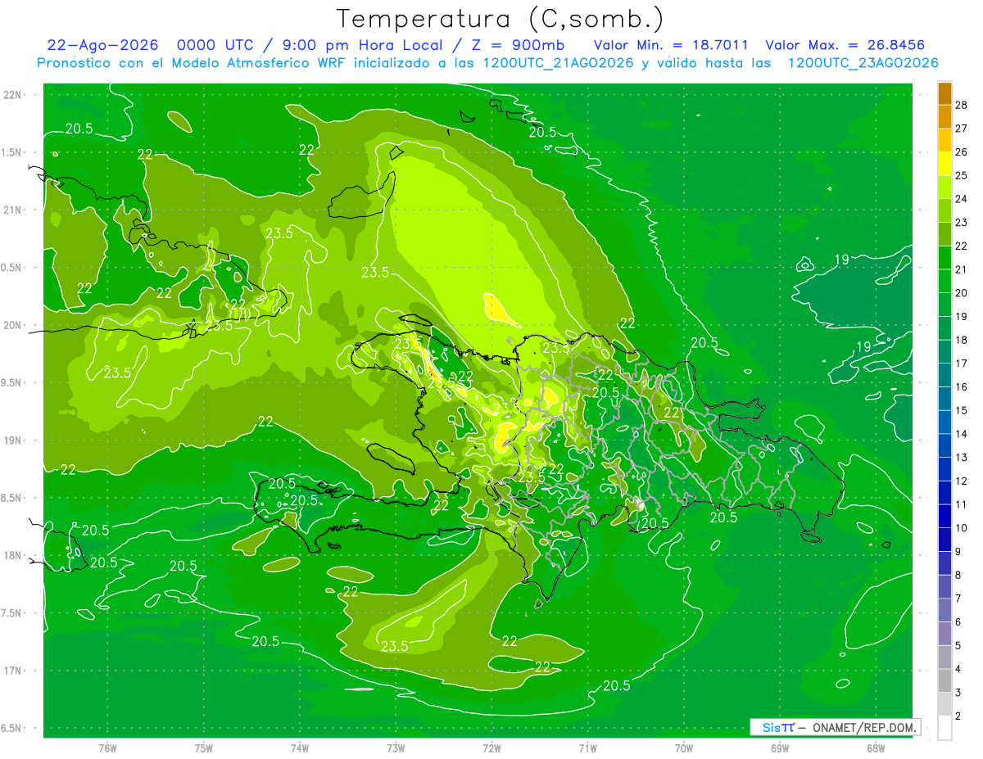Click the "26" label on the color legend
Viewport: 983px width, 759px height.
coord(962,152)
